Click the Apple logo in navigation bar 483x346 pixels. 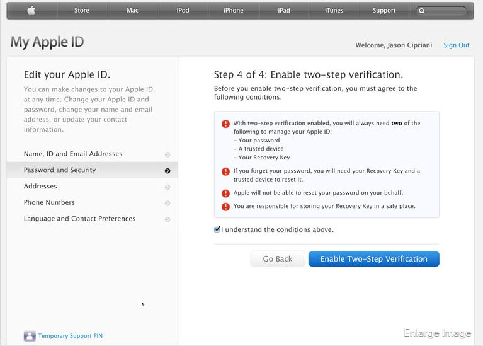(31, 11)
